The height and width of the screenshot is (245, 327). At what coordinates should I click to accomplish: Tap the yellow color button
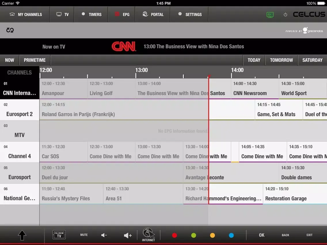[212, 235]
